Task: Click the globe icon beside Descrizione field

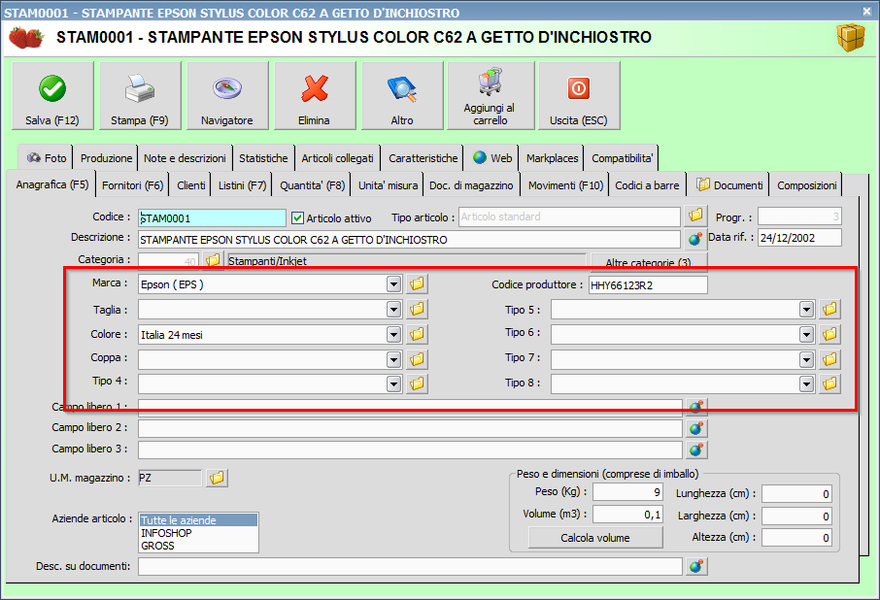Action: (695, 239)
